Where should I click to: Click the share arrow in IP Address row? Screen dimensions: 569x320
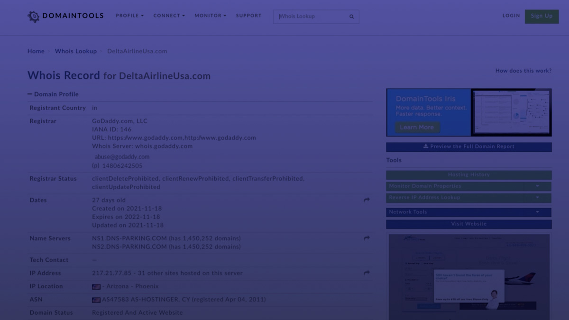click(367, 274)
